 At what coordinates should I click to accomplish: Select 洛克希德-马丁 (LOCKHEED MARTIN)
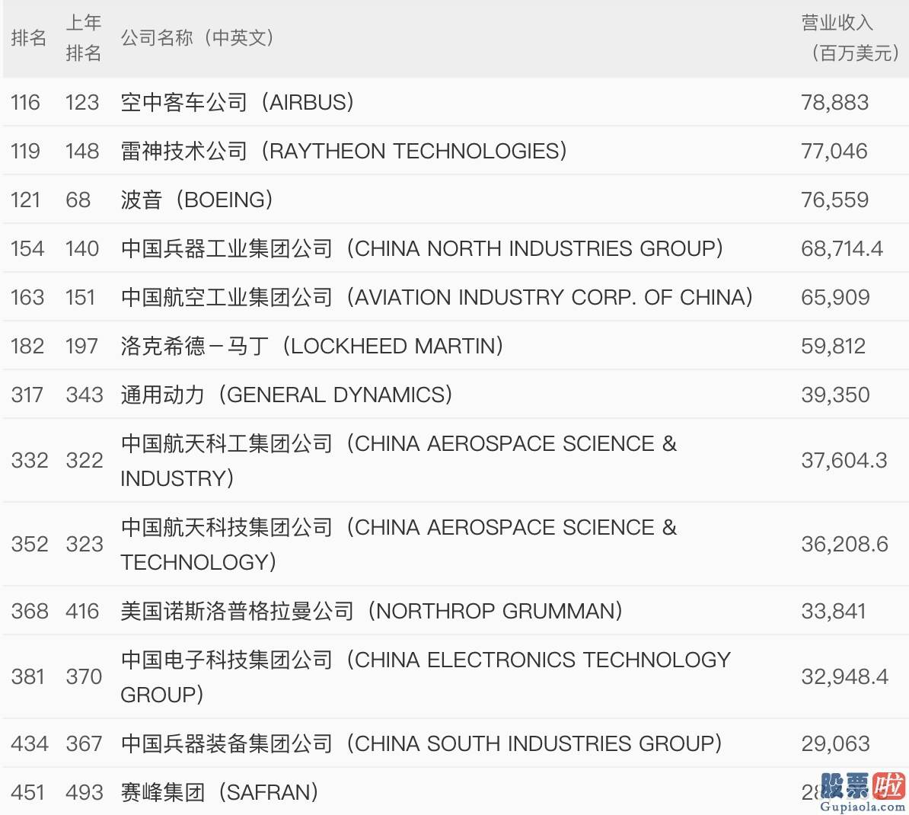[x=312, y=346]
